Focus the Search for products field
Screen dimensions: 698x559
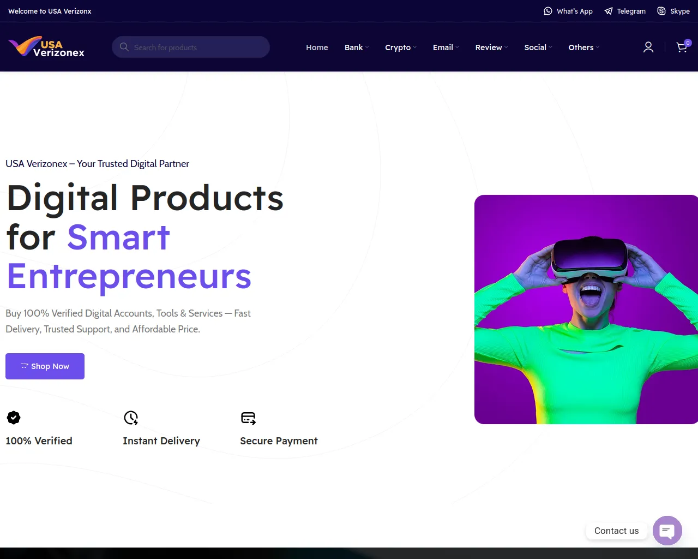click(191, 47)
